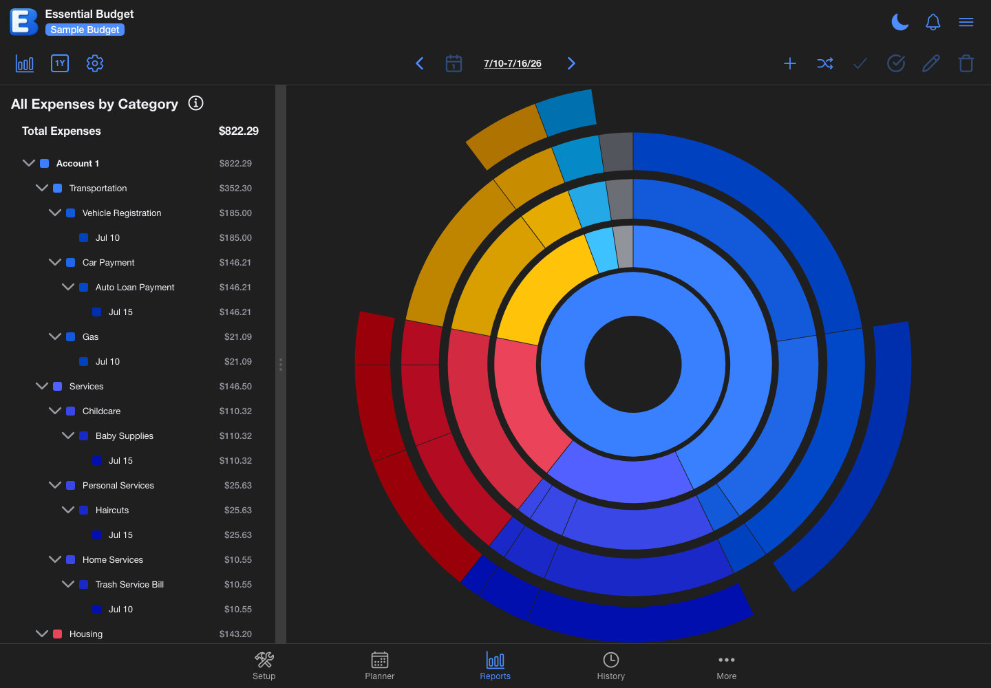Click the 'All Expenses by Category' heading
991x688 pixels.
(94, 104)
